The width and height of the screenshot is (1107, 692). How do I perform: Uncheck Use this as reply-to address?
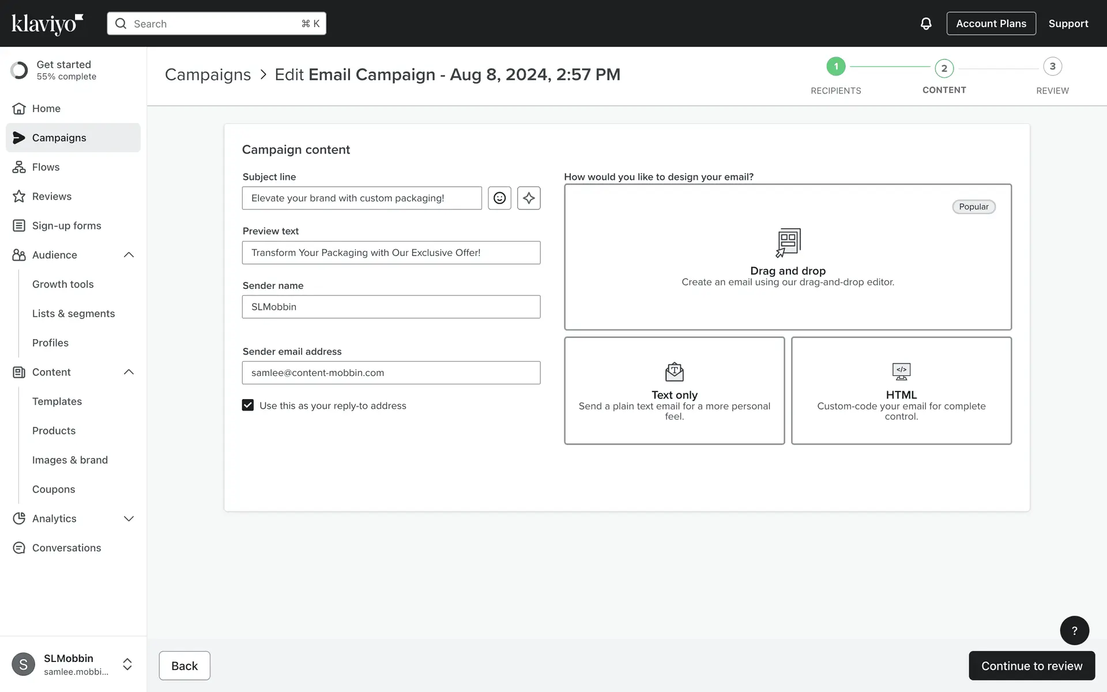(248, 405)
